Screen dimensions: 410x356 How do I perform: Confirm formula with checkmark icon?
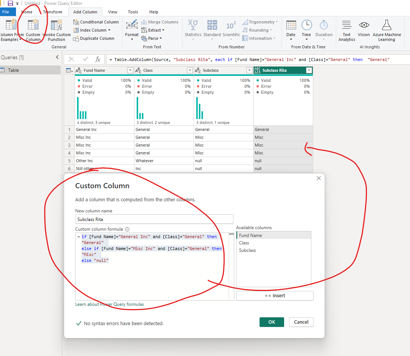[85, 59]
